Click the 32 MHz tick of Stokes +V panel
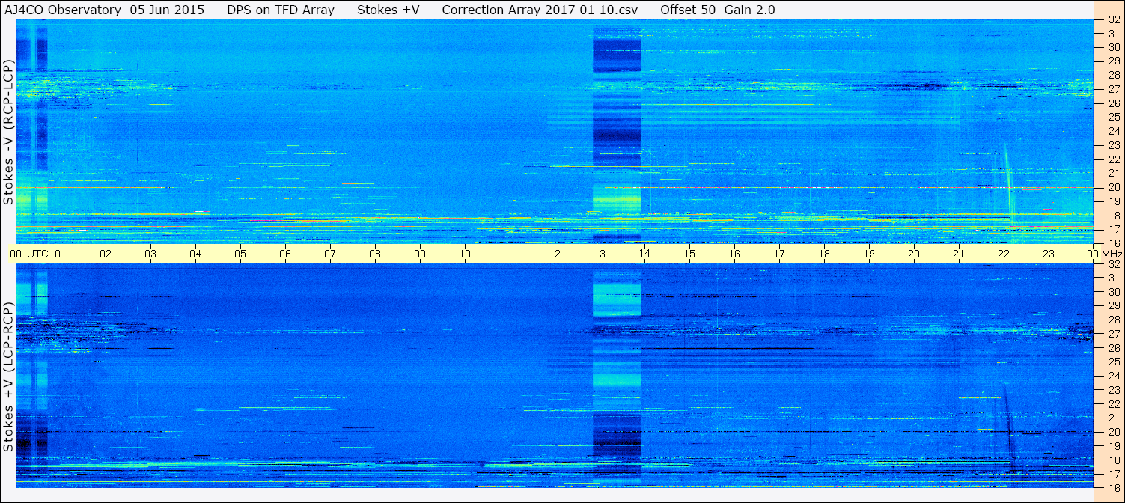 pos(1114,264)
